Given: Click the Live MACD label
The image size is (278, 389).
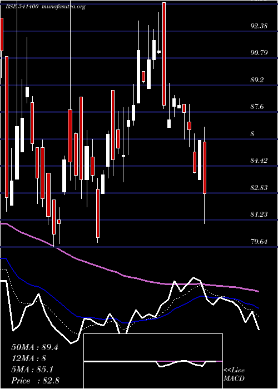Looking at the screenshot, I should click(x=234, y=374).
